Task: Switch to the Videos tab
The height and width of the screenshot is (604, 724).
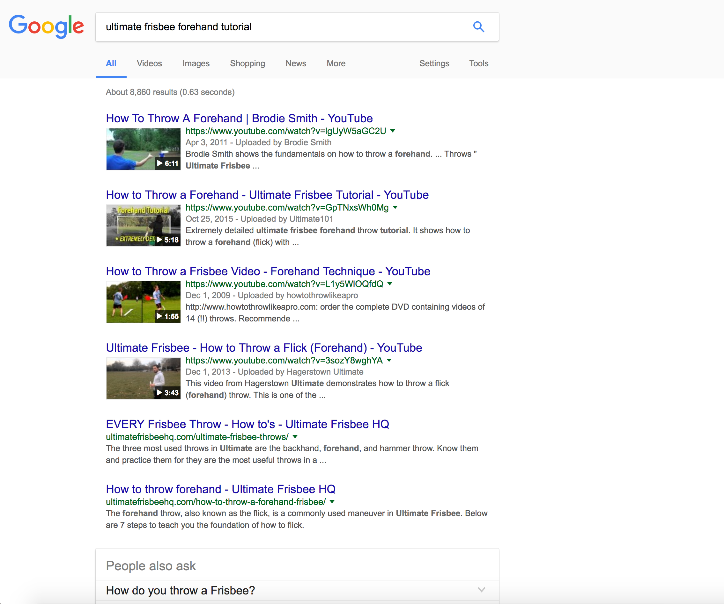Action: click(149, 63)
